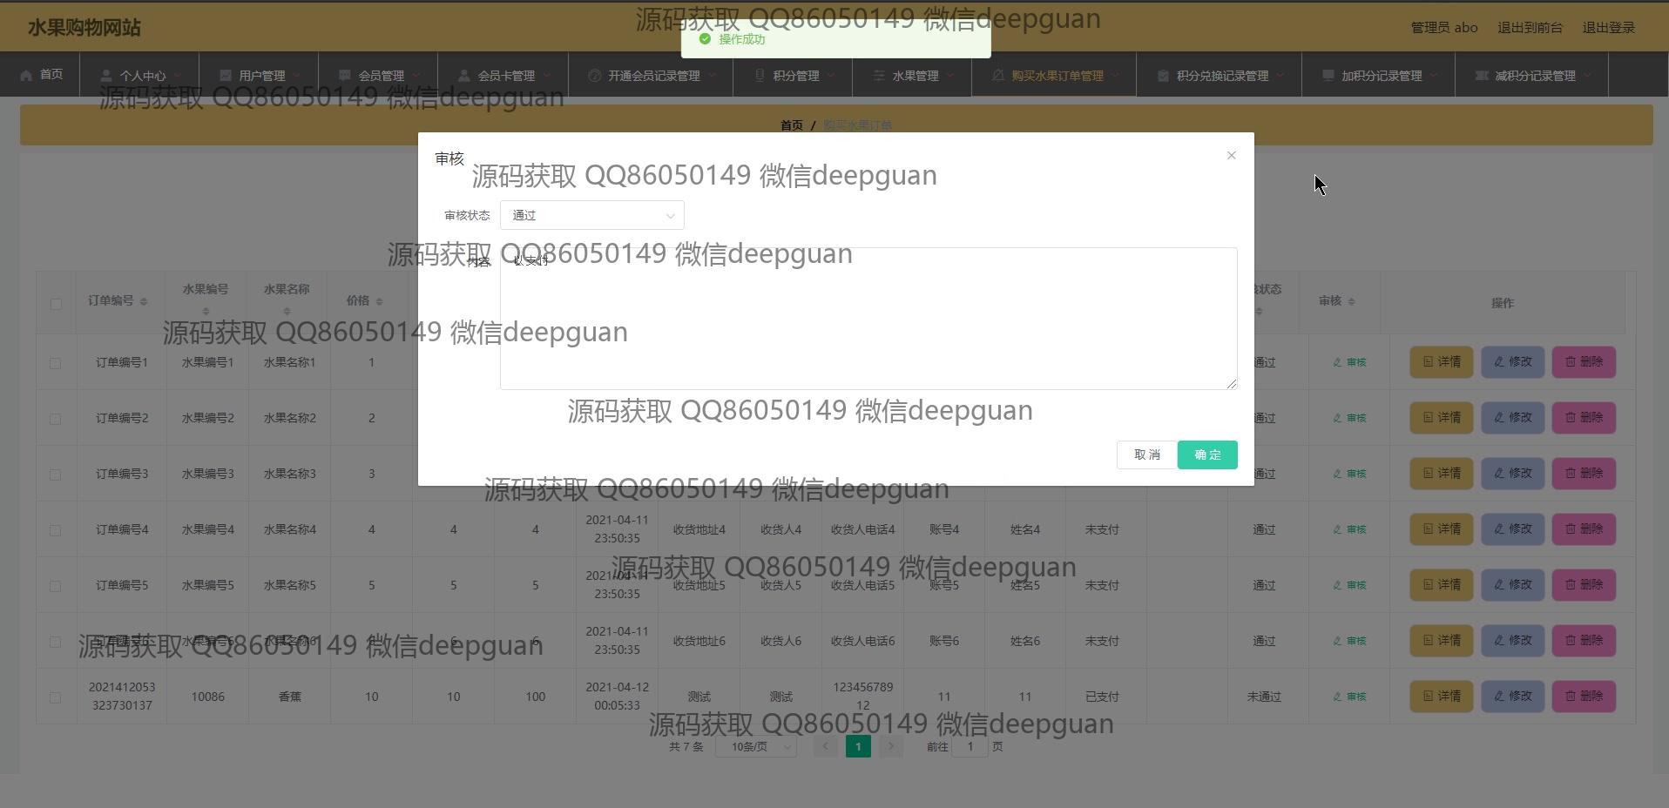1669x808 pixels.
Task: Open the 10条/页 page size dropdown
Action: 755,747
